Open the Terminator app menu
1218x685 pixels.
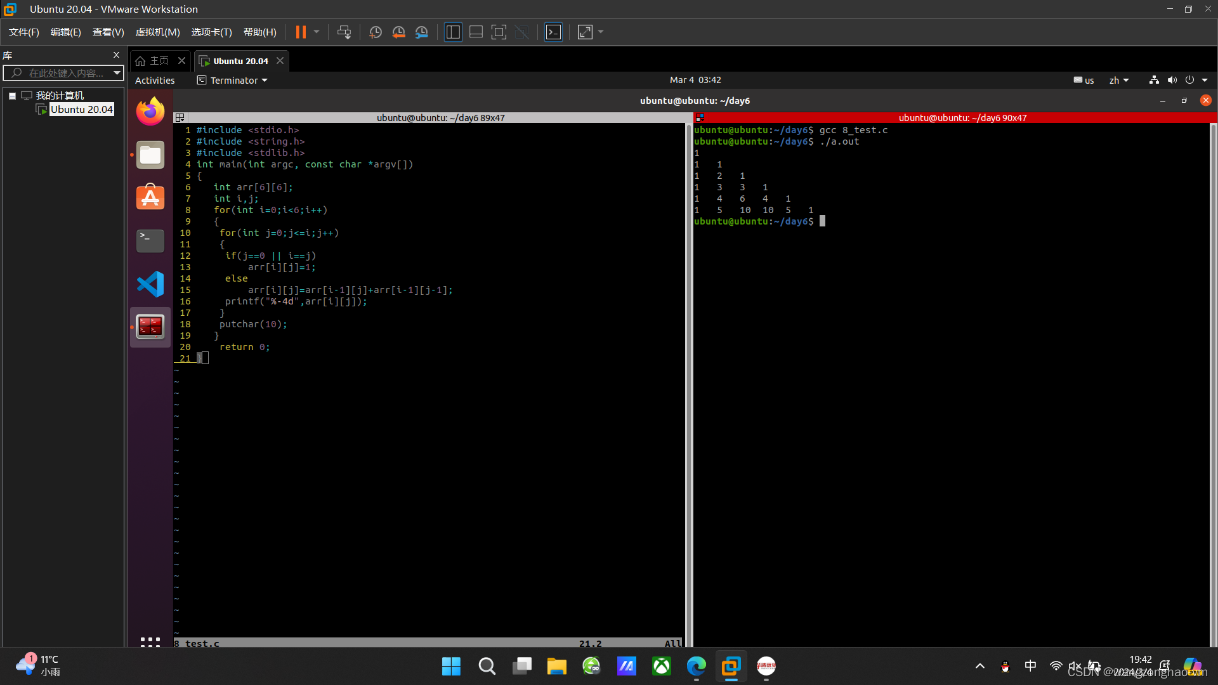pyautogui.click(x=233, y=81)
